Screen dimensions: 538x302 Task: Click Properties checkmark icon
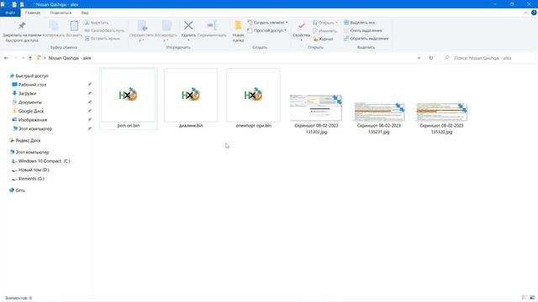301,26
